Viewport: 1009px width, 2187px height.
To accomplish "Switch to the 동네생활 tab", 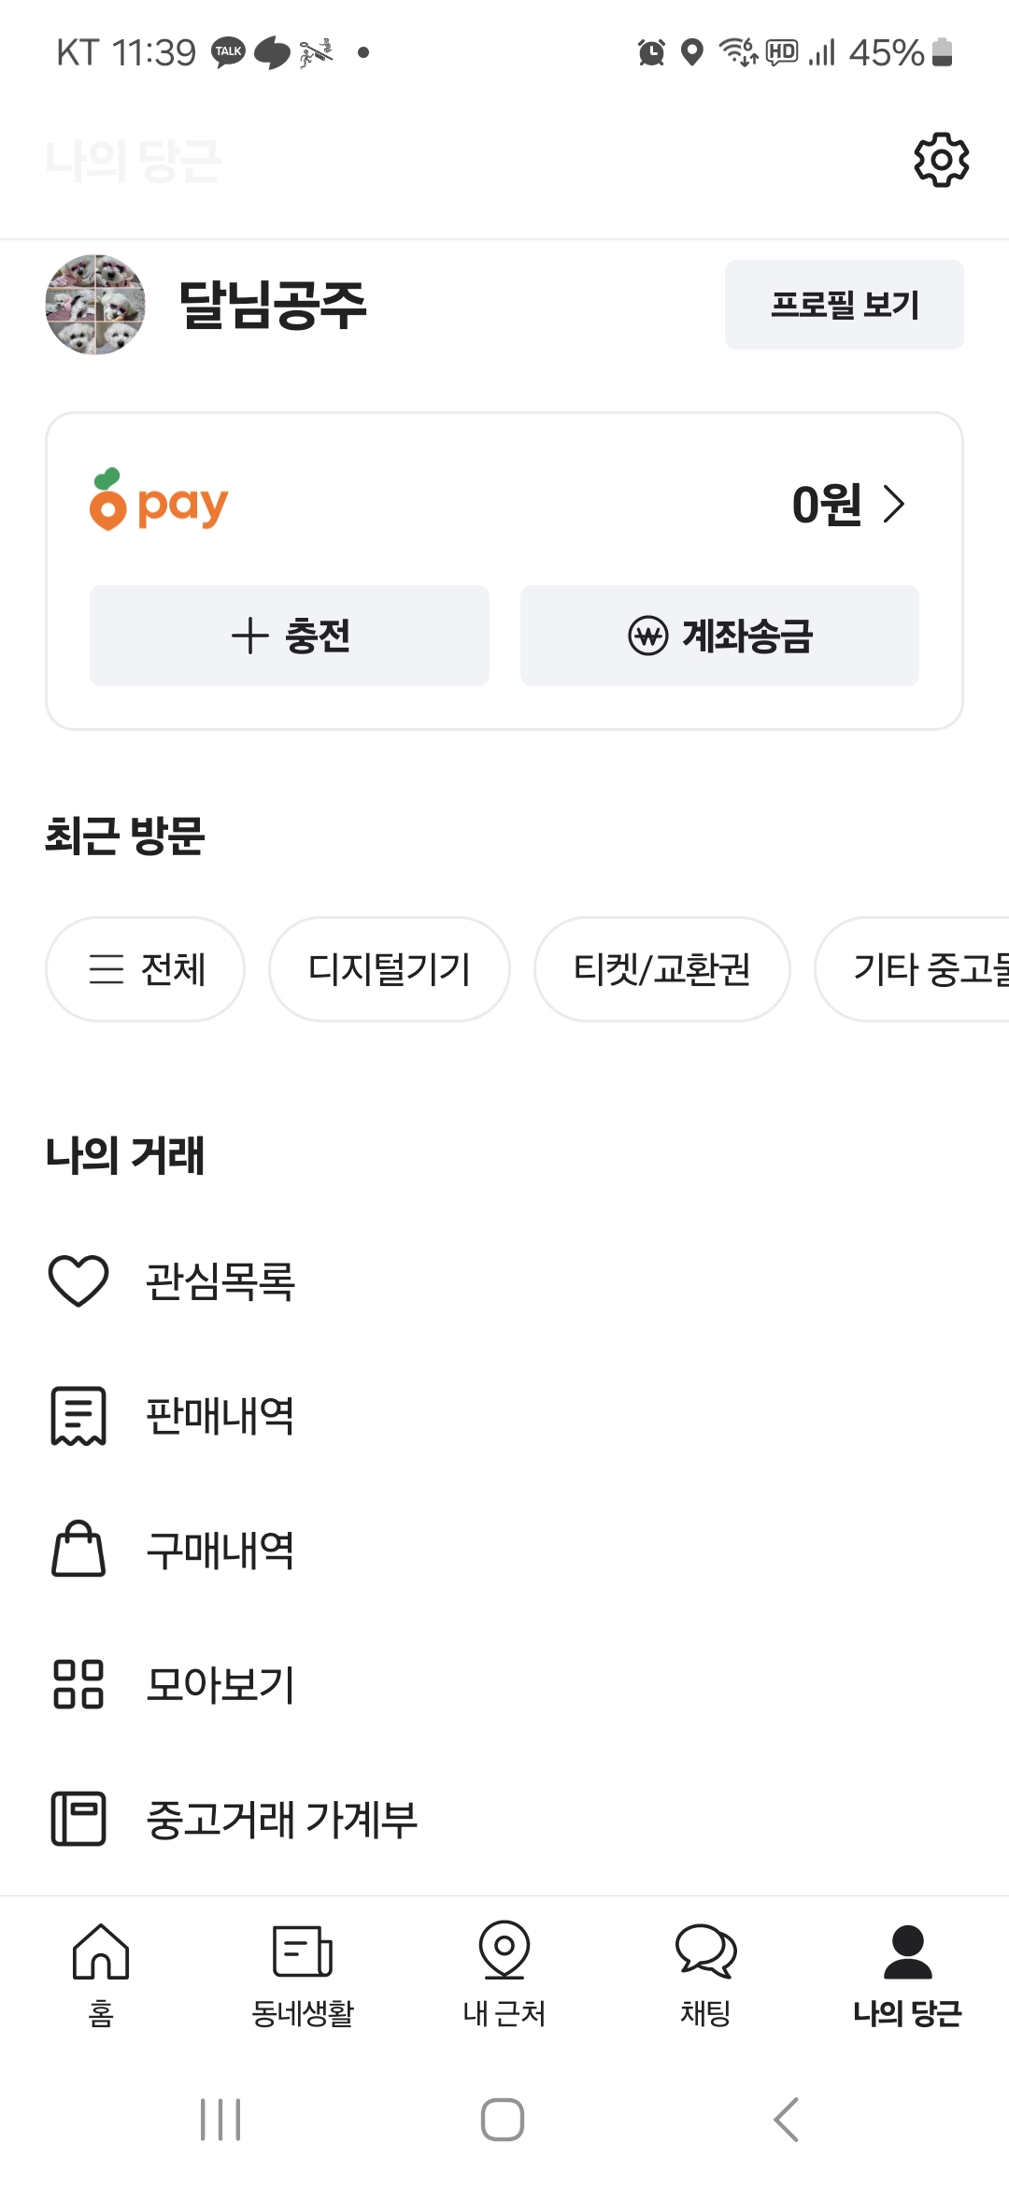I will click(303, 1972).
